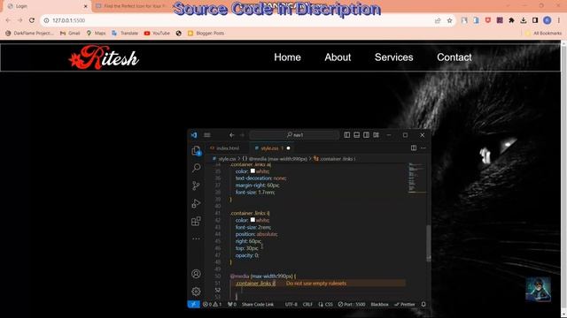This screenshot has height=318, width=567.
Task: Toggle the primary side bar layout icon
Action: (347, 135)
